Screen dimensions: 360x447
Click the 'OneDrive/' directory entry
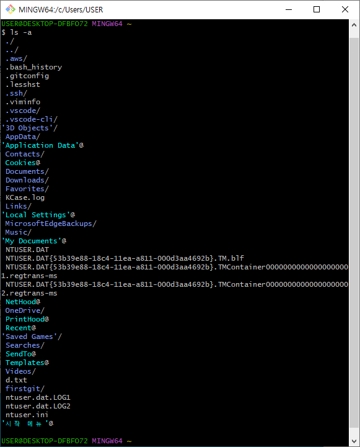point(25,311)
